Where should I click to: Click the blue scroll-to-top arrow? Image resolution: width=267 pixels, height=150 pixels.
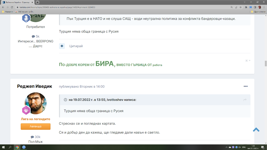pos(256,130)
